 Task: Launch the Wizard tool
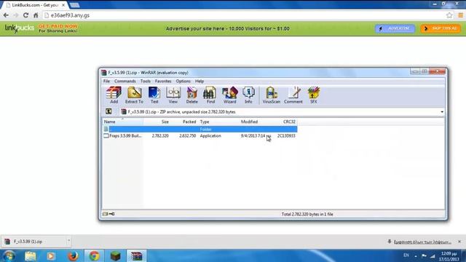coord(230,95)
